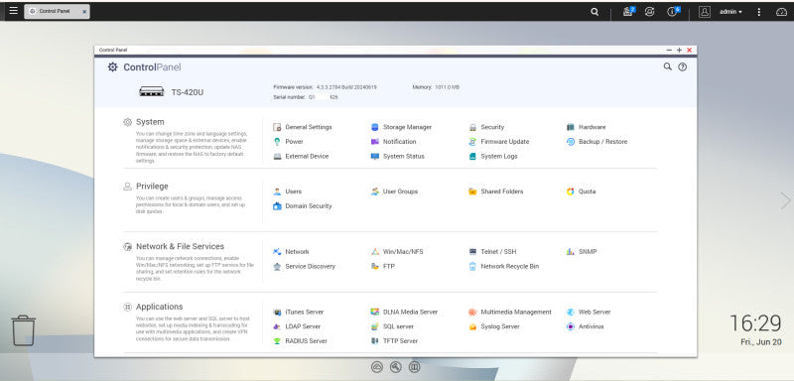Open Network settings

coord(291,251)
